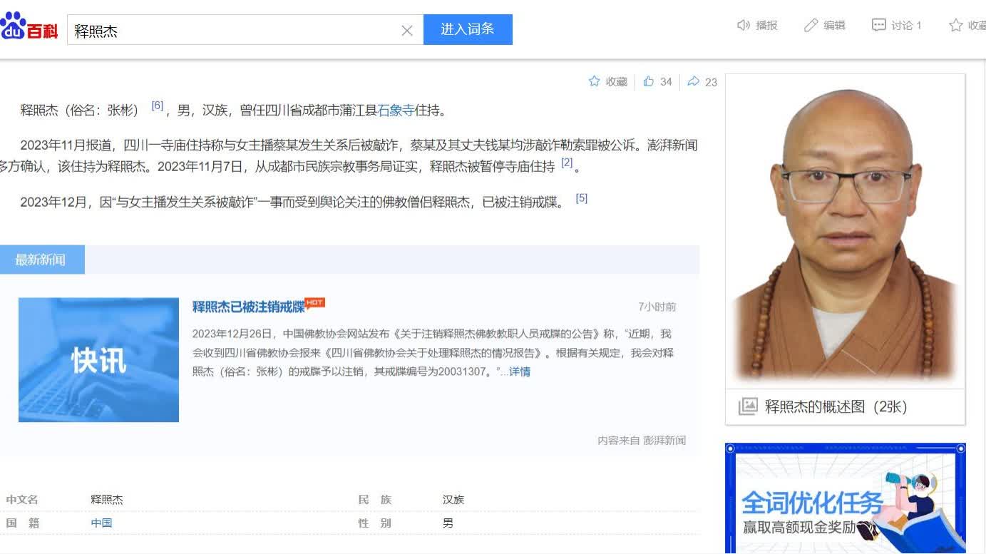Click the thumbs-up like icon showing 34
Image resolution: width=986 pixels, height=554 pixels.
(x=649, y=81)
